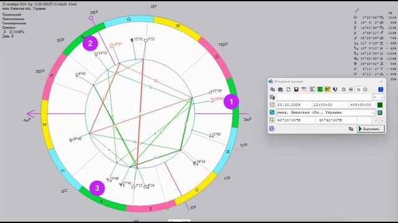Viewport: 398px width, 223px height.
Task: Create new blank chart document icon
Action: point(289,89)
